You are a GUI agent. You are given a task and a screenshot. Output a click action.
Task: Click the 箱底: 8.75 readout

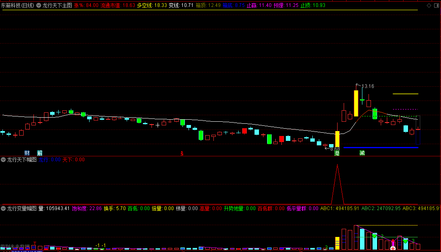click(x=234, y=5)
